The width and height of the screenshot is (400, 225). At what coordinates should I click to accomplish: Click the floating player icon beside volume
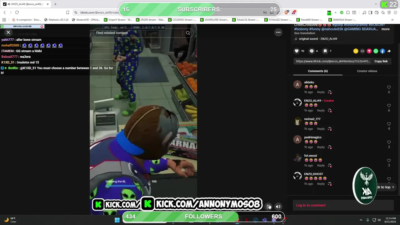(268, 207)
